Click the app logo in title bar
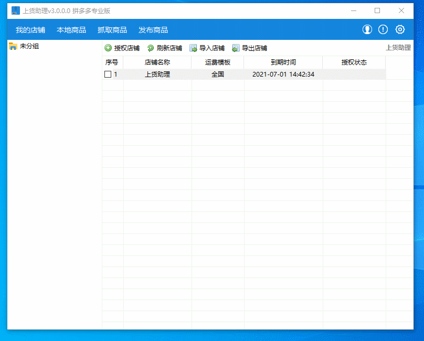 [x=16, y=10]
